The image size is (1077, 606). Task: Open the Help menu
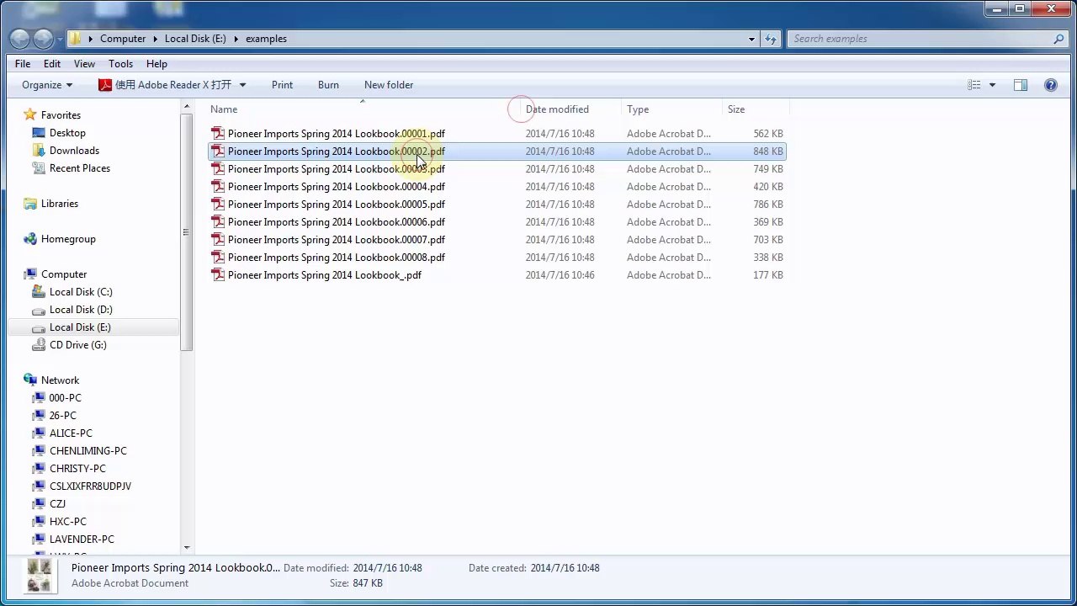pos(157,64)
